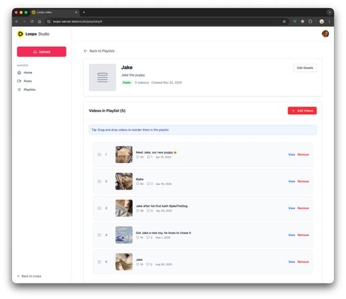This screenshot has height=299, width=346.
Task: Click the address bar URL
Action: pos(77,21)
